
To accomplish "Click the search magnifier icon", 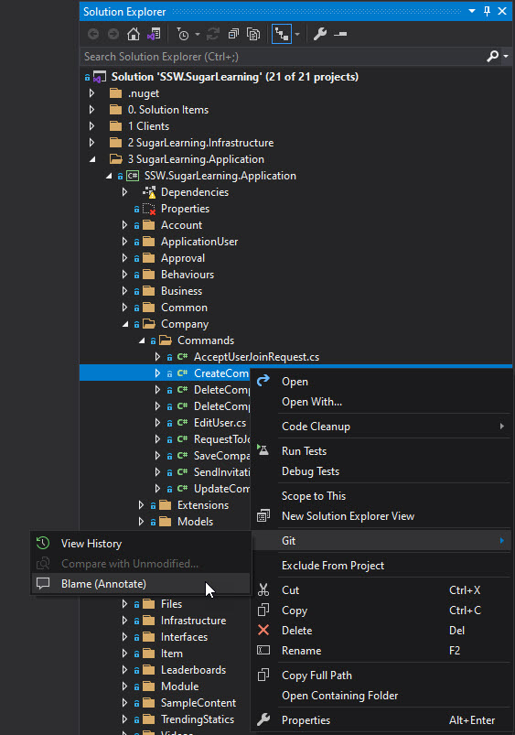I will [x=492, y=56].
